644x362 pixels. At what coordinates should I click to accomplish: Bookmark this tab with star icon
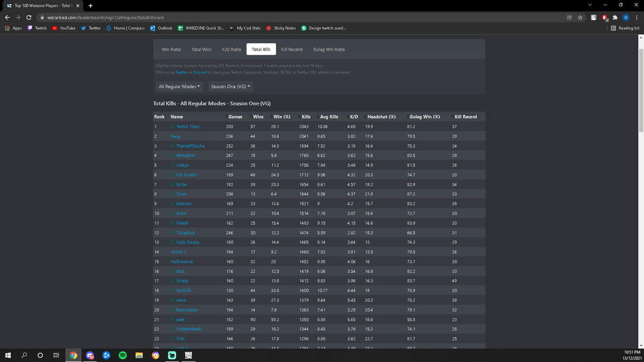pyautogui.click(x=580, y=17)
